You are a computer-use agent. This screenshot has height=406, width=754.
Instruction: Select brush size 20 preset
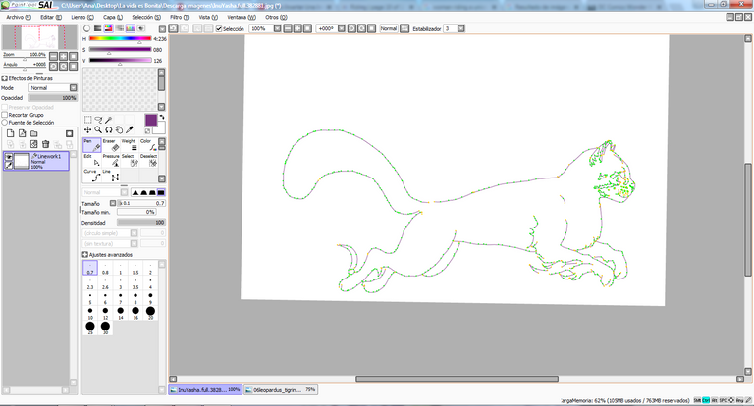tap(150, 312)
